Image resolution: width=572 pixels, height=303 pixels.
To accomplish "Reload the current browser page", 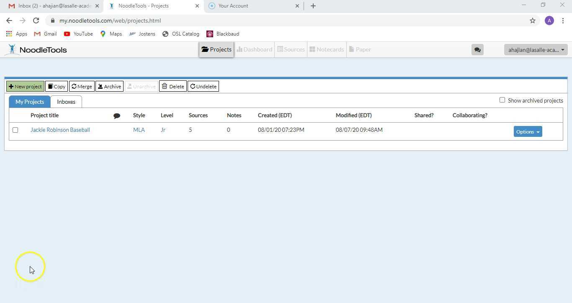I will coord(36,21).
